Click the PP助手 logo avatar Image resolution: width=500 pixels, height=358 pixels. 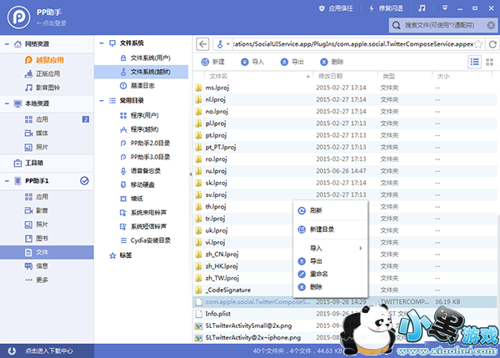pos(19,18)
